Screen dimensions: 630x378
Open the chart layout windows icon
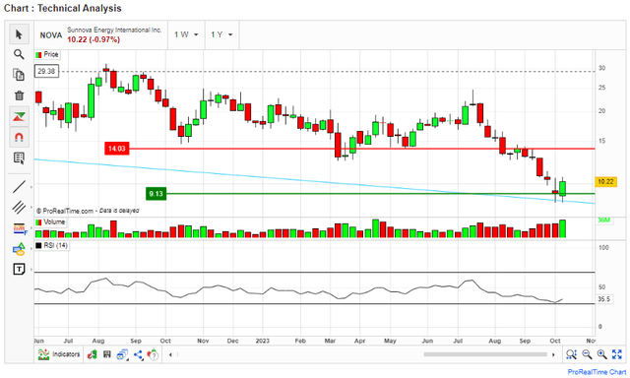122,354
